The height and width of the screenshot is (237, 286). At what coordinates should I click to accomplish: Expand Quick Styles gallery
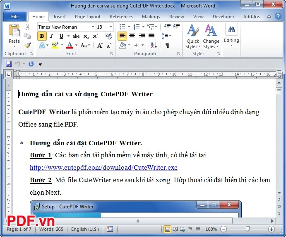coord(193,37)
